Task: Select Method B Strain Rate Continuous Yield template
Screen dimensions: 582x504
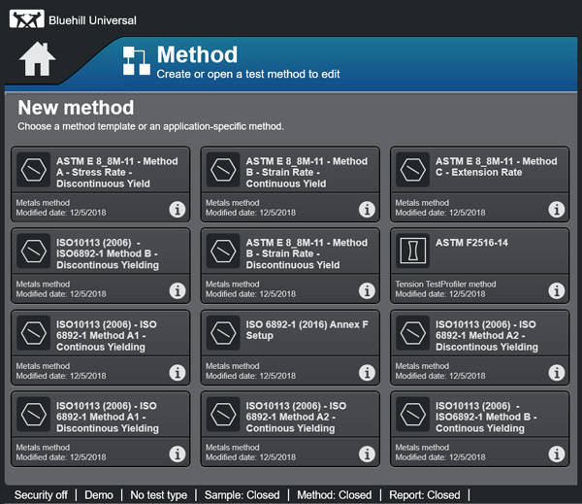Action: [307, 173]
